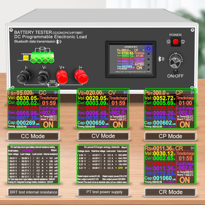Click the Bluetooth icon beside the rotary knob

click(161, 59)
